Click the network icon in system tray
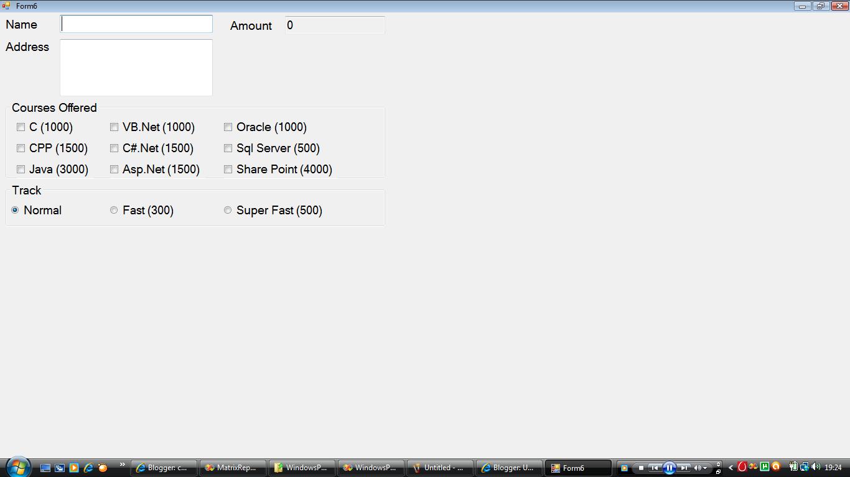 [x=805, y=468]
